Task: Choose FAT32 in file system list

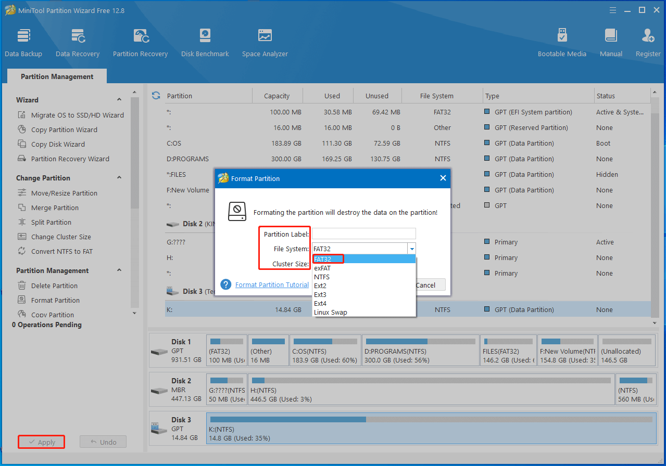Action: point(363,259)
